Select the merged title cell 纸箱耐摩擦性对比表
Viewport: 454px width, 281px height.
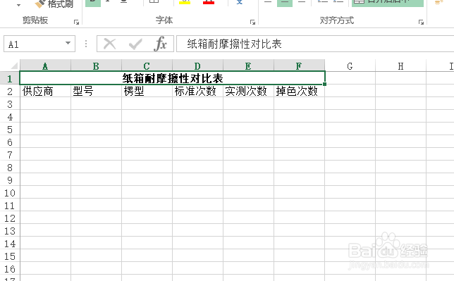click(172, 78)
